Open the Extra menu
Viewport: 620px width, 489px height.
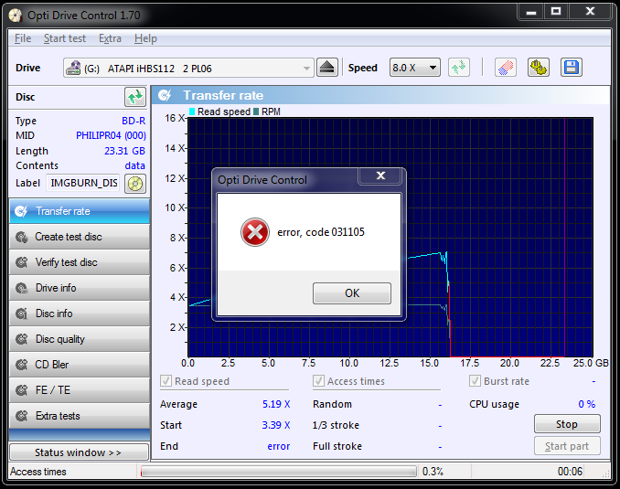coord(110,38)
